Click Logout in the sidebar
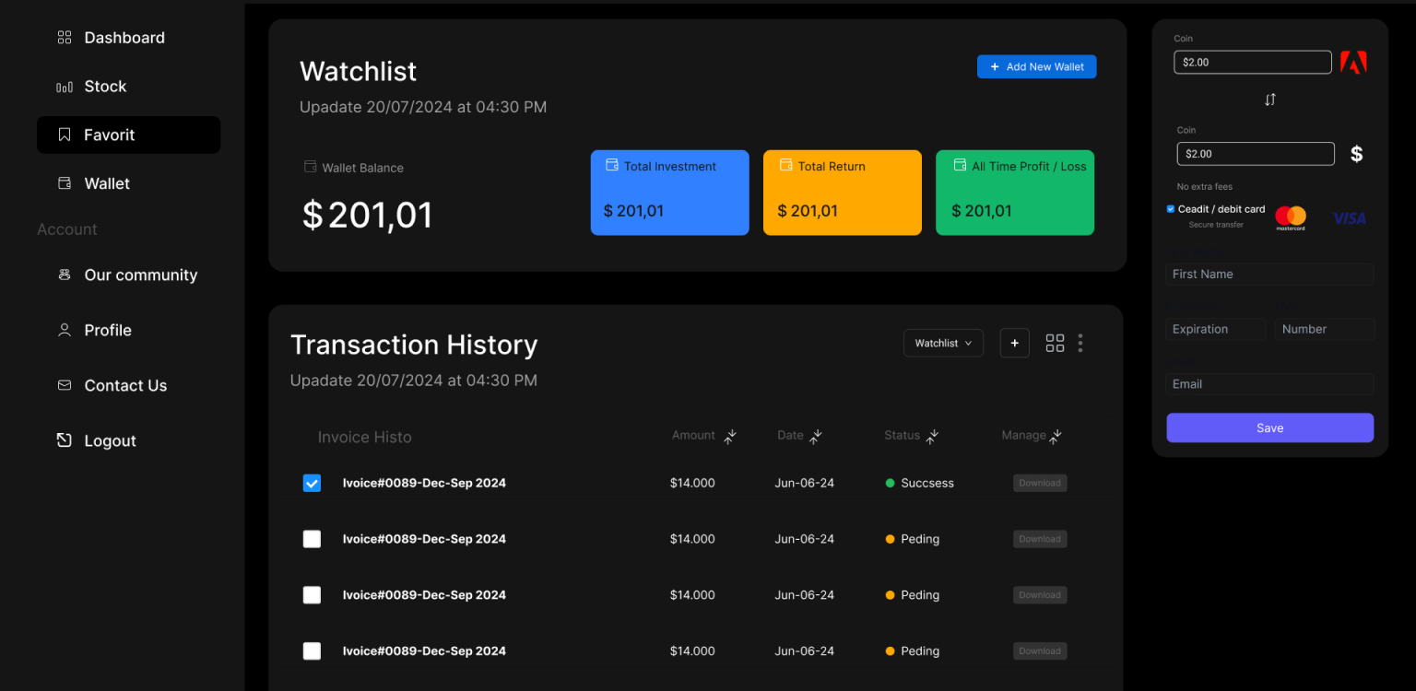 pyautogui.click(x=110, y=440)
